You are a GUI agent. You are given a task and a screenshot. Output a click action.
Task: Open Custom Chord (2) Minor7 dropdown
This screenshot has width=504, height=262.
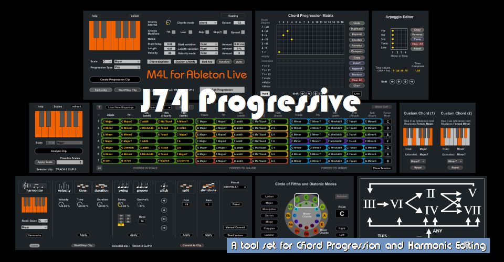pyautogui.click(x=455, y=161)
